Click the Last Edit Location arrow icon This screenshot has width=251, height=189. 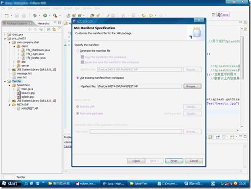click(143, 15)
